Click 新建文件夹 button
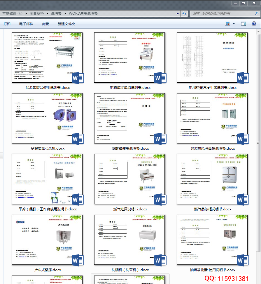Screen dimensions: 261x284 66,24
